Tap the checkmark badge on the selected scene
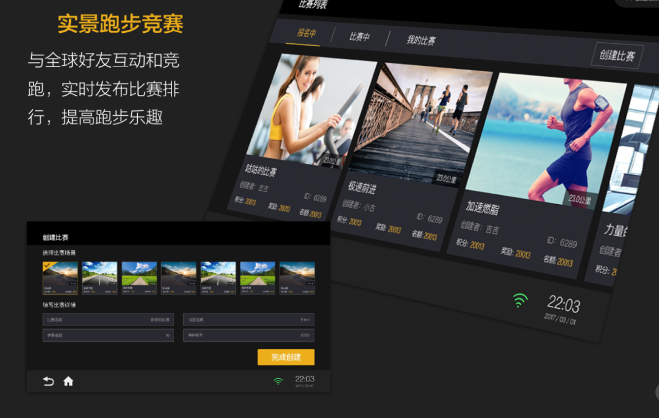The image size is (659, 418). point(48,266)
